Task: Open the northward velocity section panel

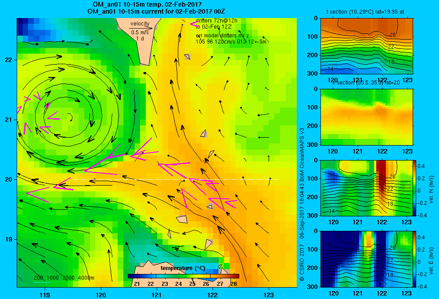Action: tap(367, 188)
